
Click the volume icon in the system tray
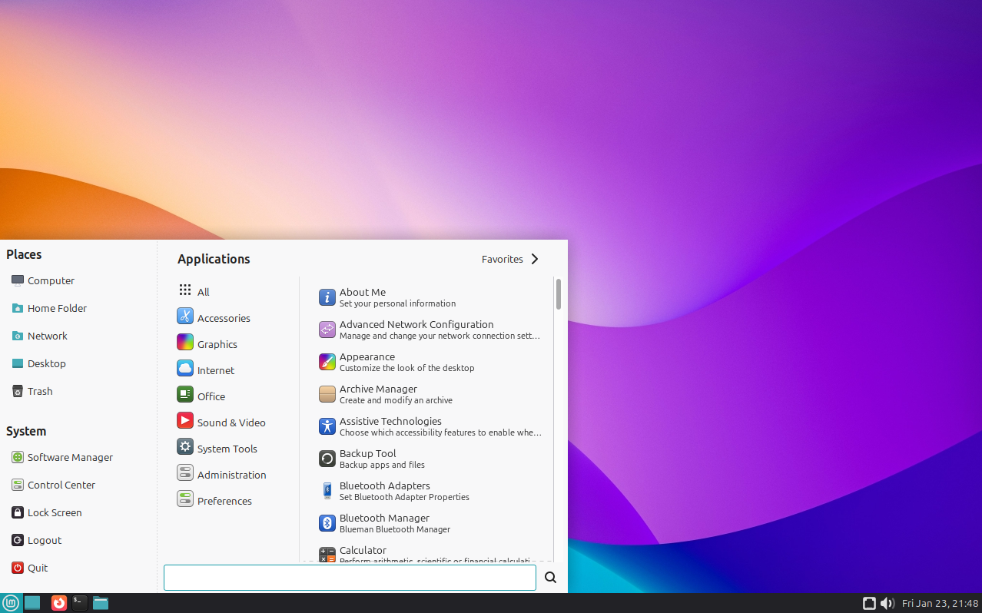887,603
